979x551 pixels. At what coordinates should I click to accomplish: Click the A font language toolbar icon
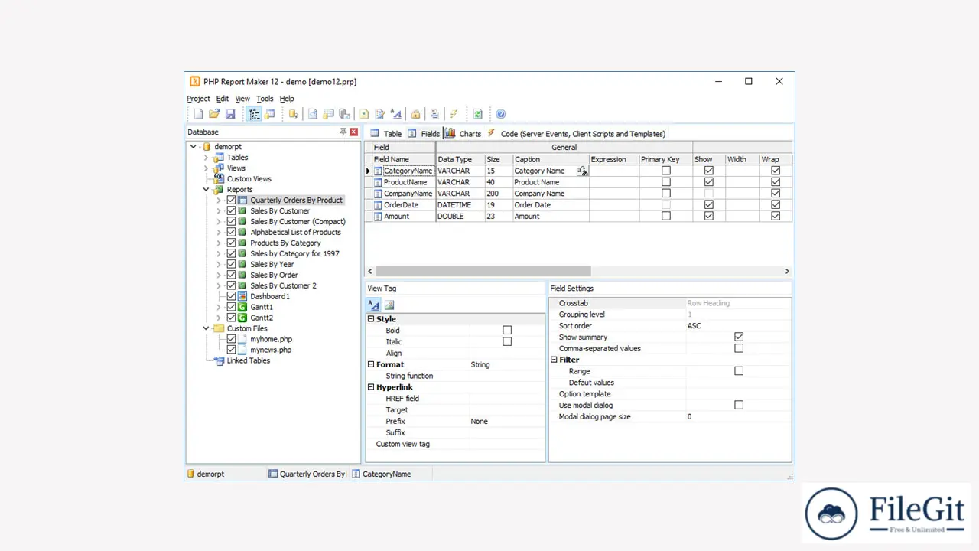coord(395,114)
